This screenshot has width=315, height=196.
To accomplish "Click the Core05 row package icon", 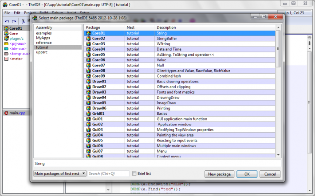I will (x=88, y=55).
